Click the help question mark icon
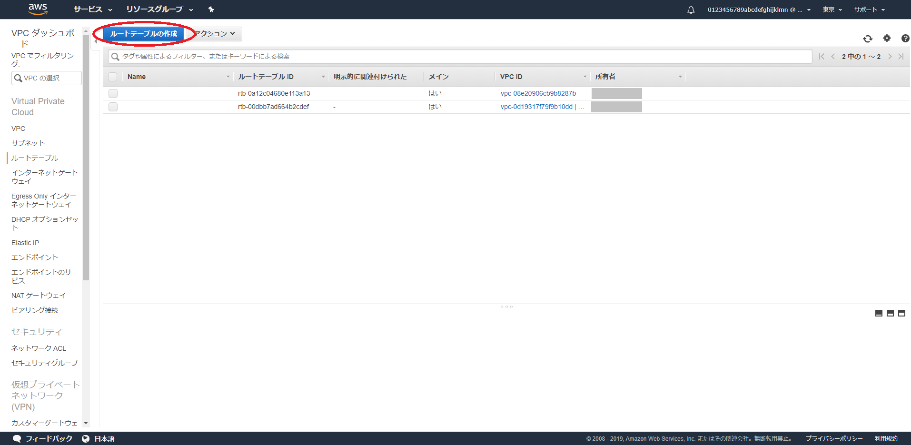911x445 pixels. pos(905,39)
